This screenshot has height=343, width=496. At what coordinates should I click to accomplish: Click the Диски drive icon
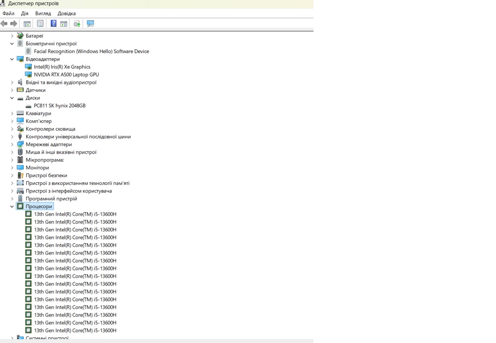20,98
